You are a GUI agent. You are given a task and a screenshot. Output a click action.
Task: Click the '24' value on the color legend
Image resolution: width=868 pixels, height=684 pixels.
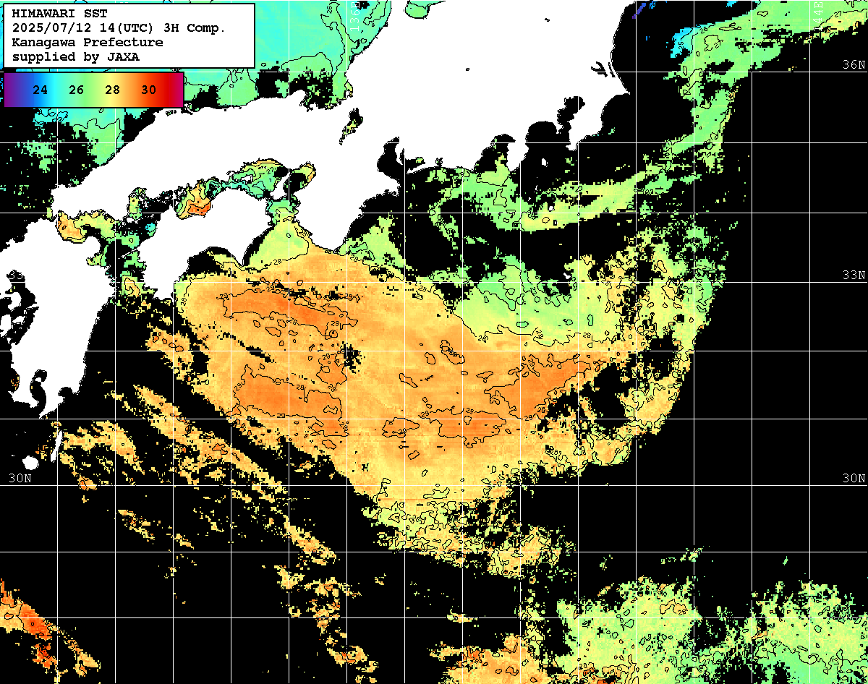tap(41, 90)
